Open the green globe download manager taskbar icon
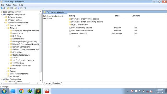167x94 pixels. click(30, 91)
